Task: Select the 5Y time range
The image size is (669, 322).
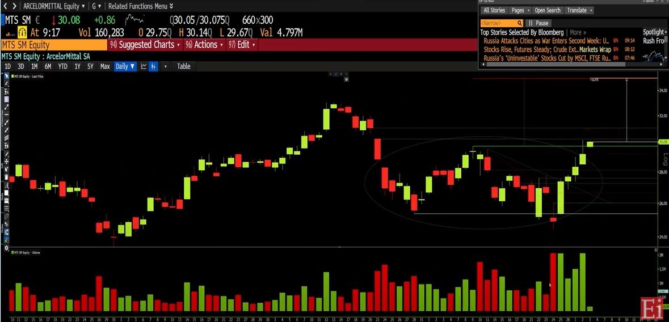Action: tap(90, 66)
